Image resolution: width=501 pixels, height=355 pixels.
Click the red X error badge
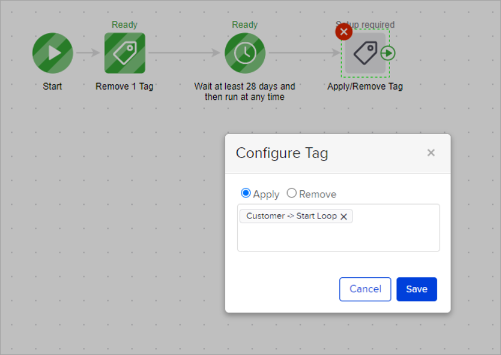[344, 32]
